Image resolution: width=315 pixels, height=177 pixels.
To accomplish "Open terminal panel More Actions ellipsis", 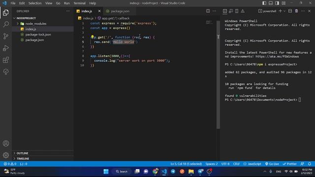I will click(303, 11).
